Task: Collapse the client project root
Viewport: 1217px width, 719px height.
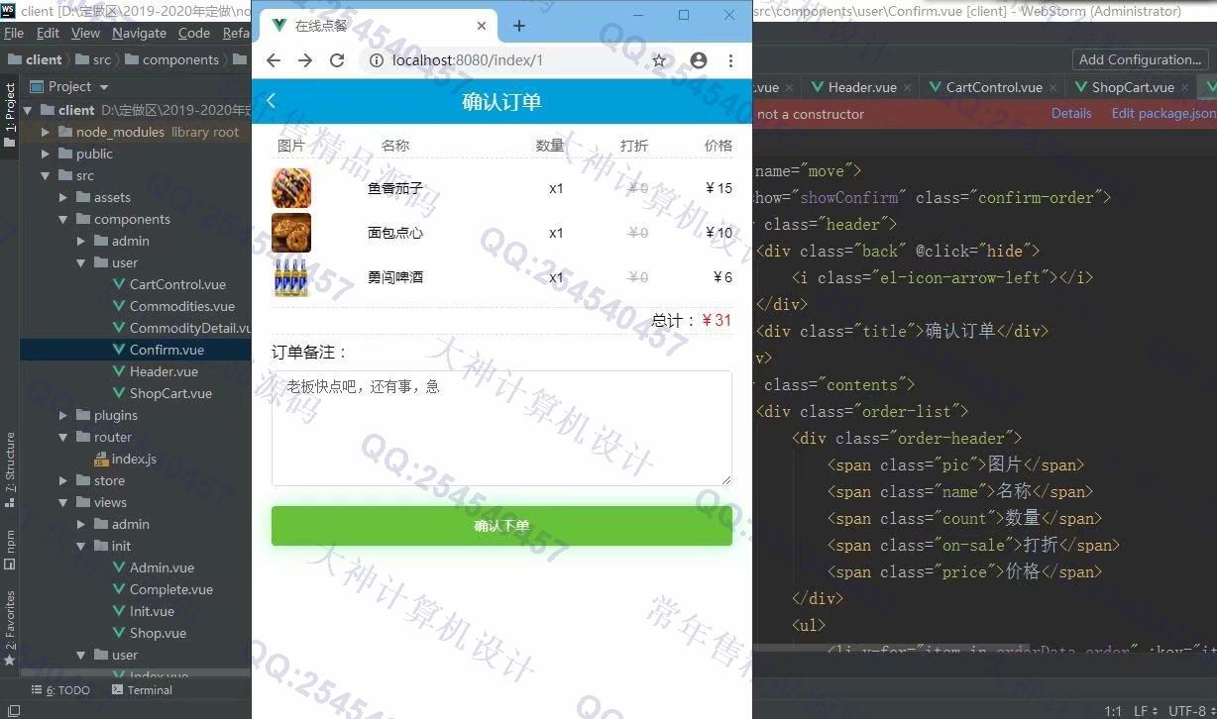Action: (29, 110)
